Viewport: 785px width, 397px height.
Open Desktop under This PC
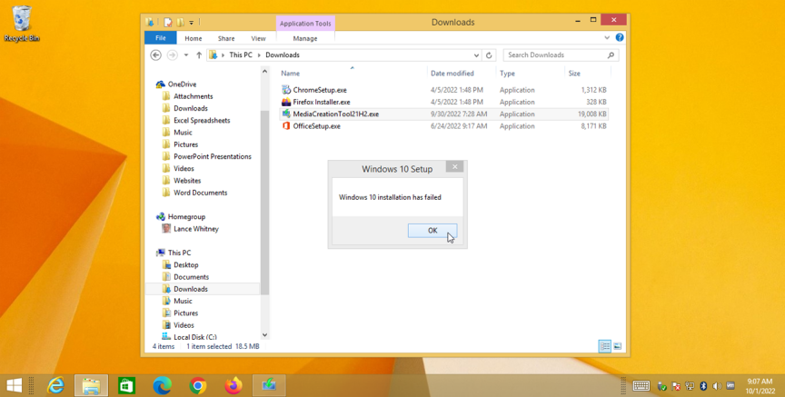[185, 265]
